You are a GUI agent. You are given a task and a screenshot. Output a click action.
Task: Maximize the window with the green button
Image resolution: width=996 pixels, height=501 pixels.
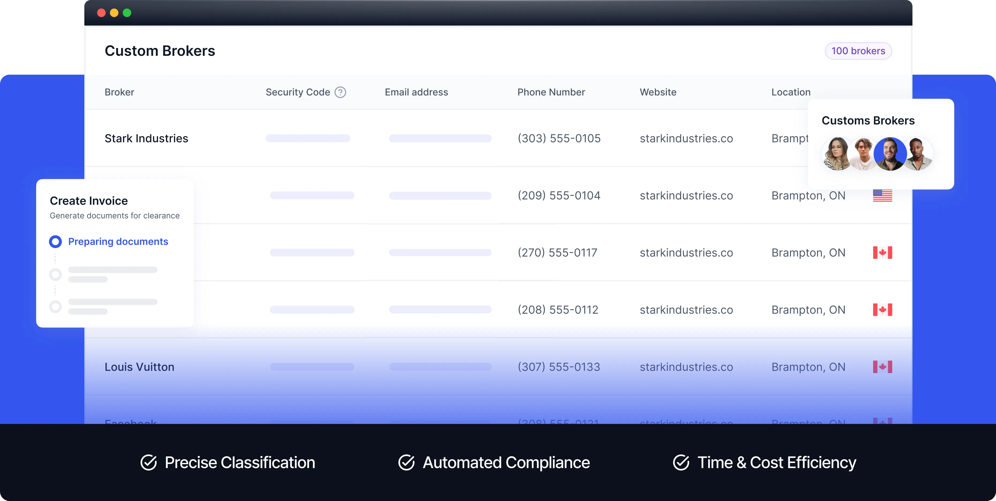point(127,13)
